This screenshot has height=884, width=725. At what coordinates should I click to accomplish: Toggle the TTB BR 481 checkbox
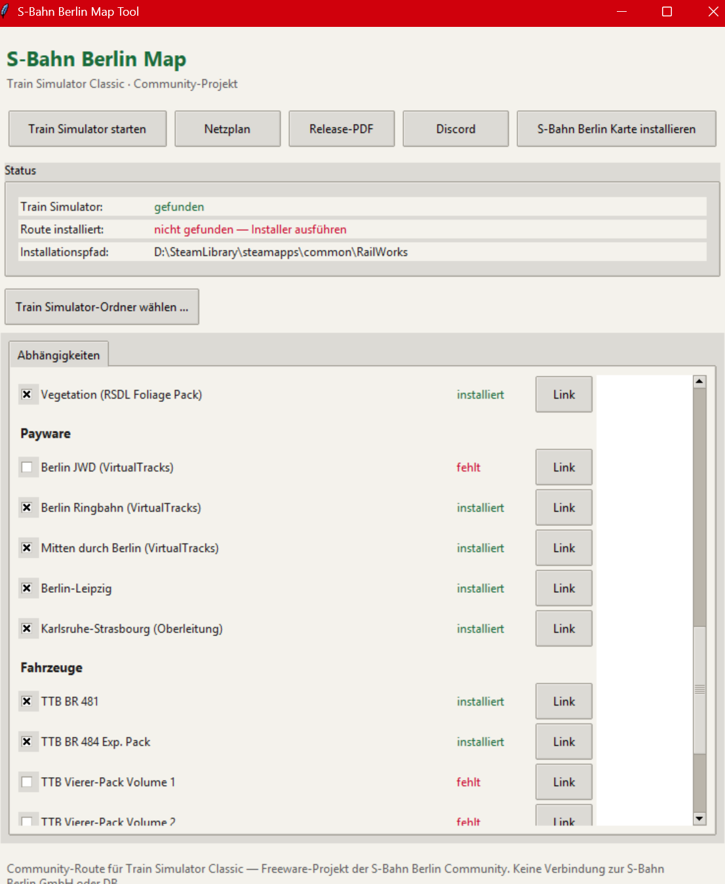coord(27,702)
